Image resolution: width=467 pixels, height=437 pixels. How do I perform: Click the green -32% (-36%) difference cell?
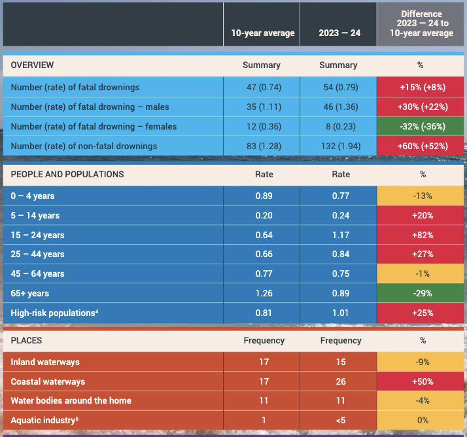422,126
